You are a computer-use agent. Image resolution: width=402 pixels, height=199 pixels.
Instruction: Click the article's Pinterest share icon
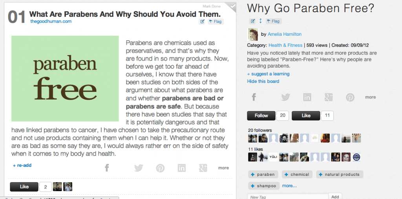[160, 168]
